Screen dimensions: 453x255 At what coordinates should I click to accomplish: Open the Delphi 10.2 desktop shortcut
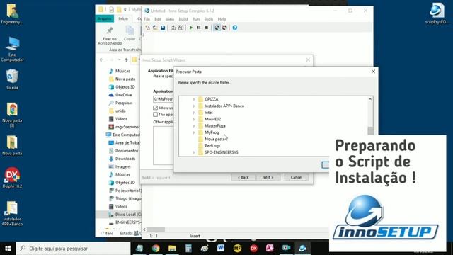[12, 178]
